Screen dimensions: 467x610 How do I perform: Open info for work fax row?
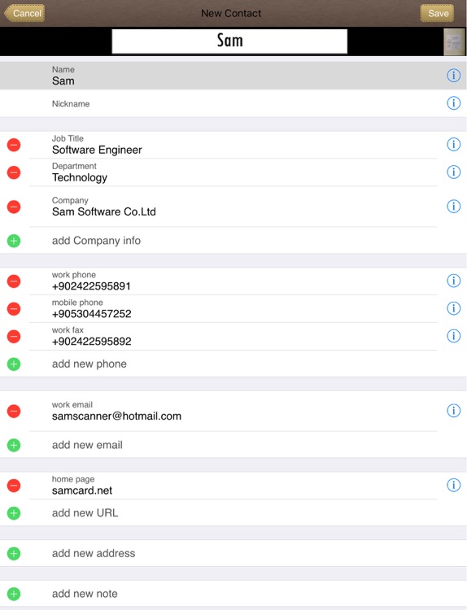tap(453, 336)
